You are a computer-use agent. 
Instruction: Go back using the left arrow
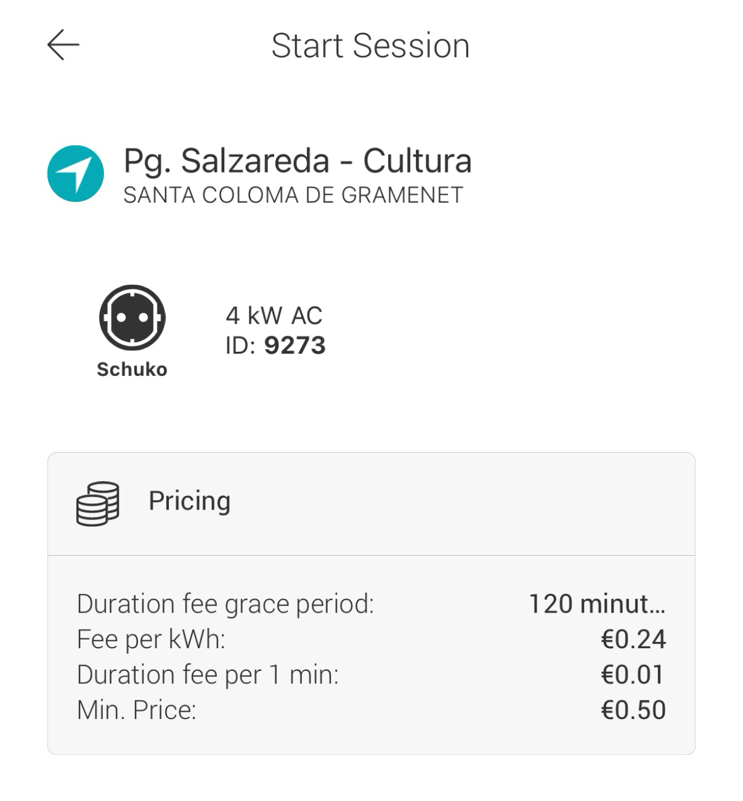(63, 45)
